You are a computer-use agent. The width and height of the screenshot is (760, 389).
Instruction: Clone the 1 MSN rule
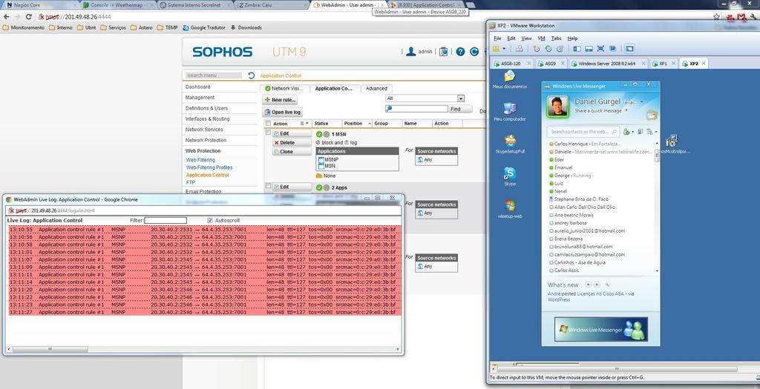292,151
